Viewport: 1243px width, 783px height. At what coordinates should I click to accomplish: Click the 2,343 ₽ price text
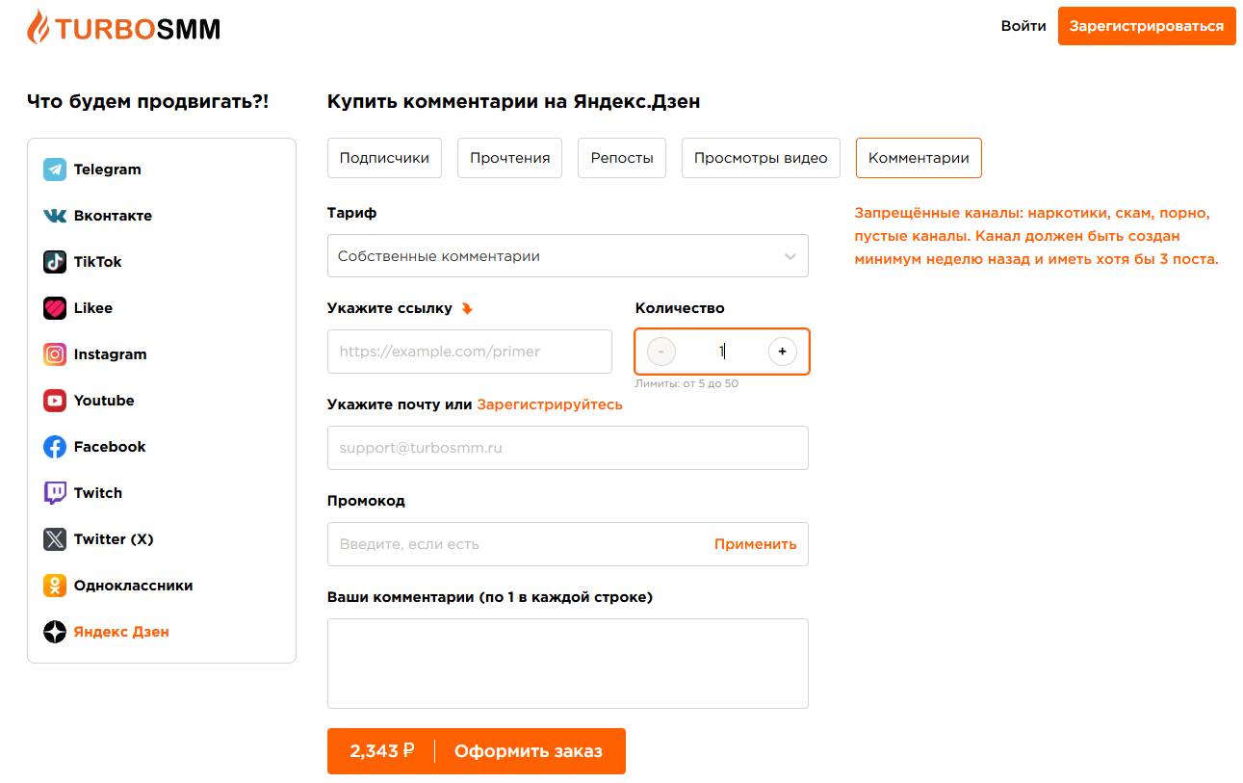382,751
